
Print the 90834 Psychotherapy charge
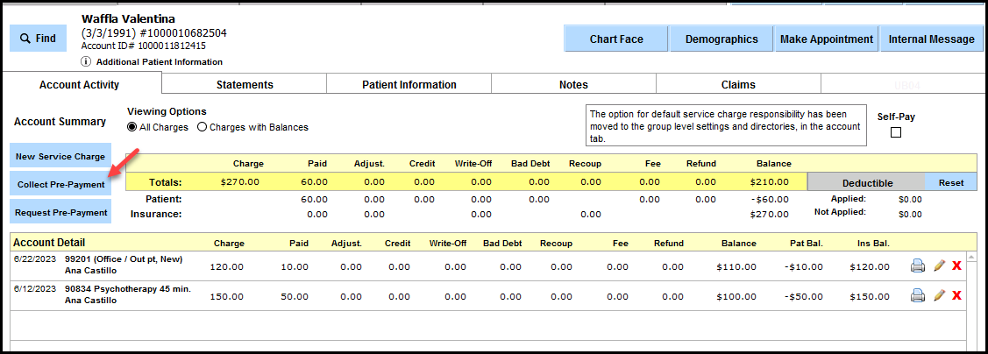coord(918,295)
